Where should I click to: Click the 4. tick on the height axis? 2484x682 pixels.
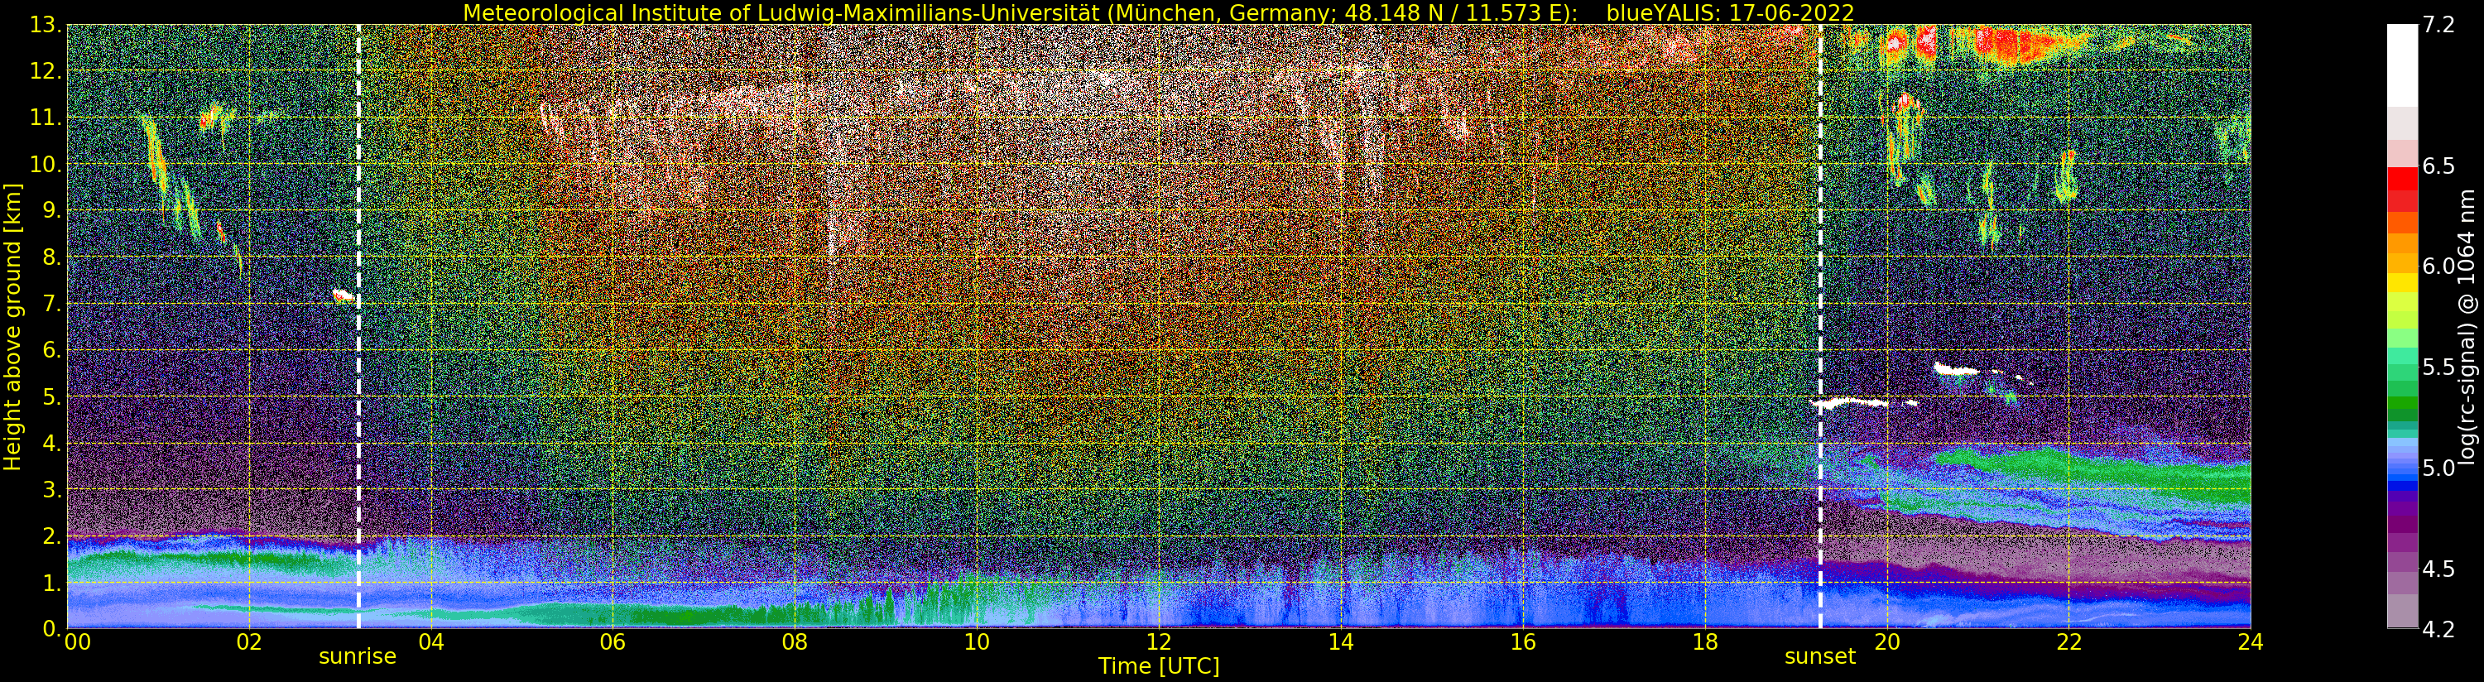pyautogui.click(x=51, y=443)
